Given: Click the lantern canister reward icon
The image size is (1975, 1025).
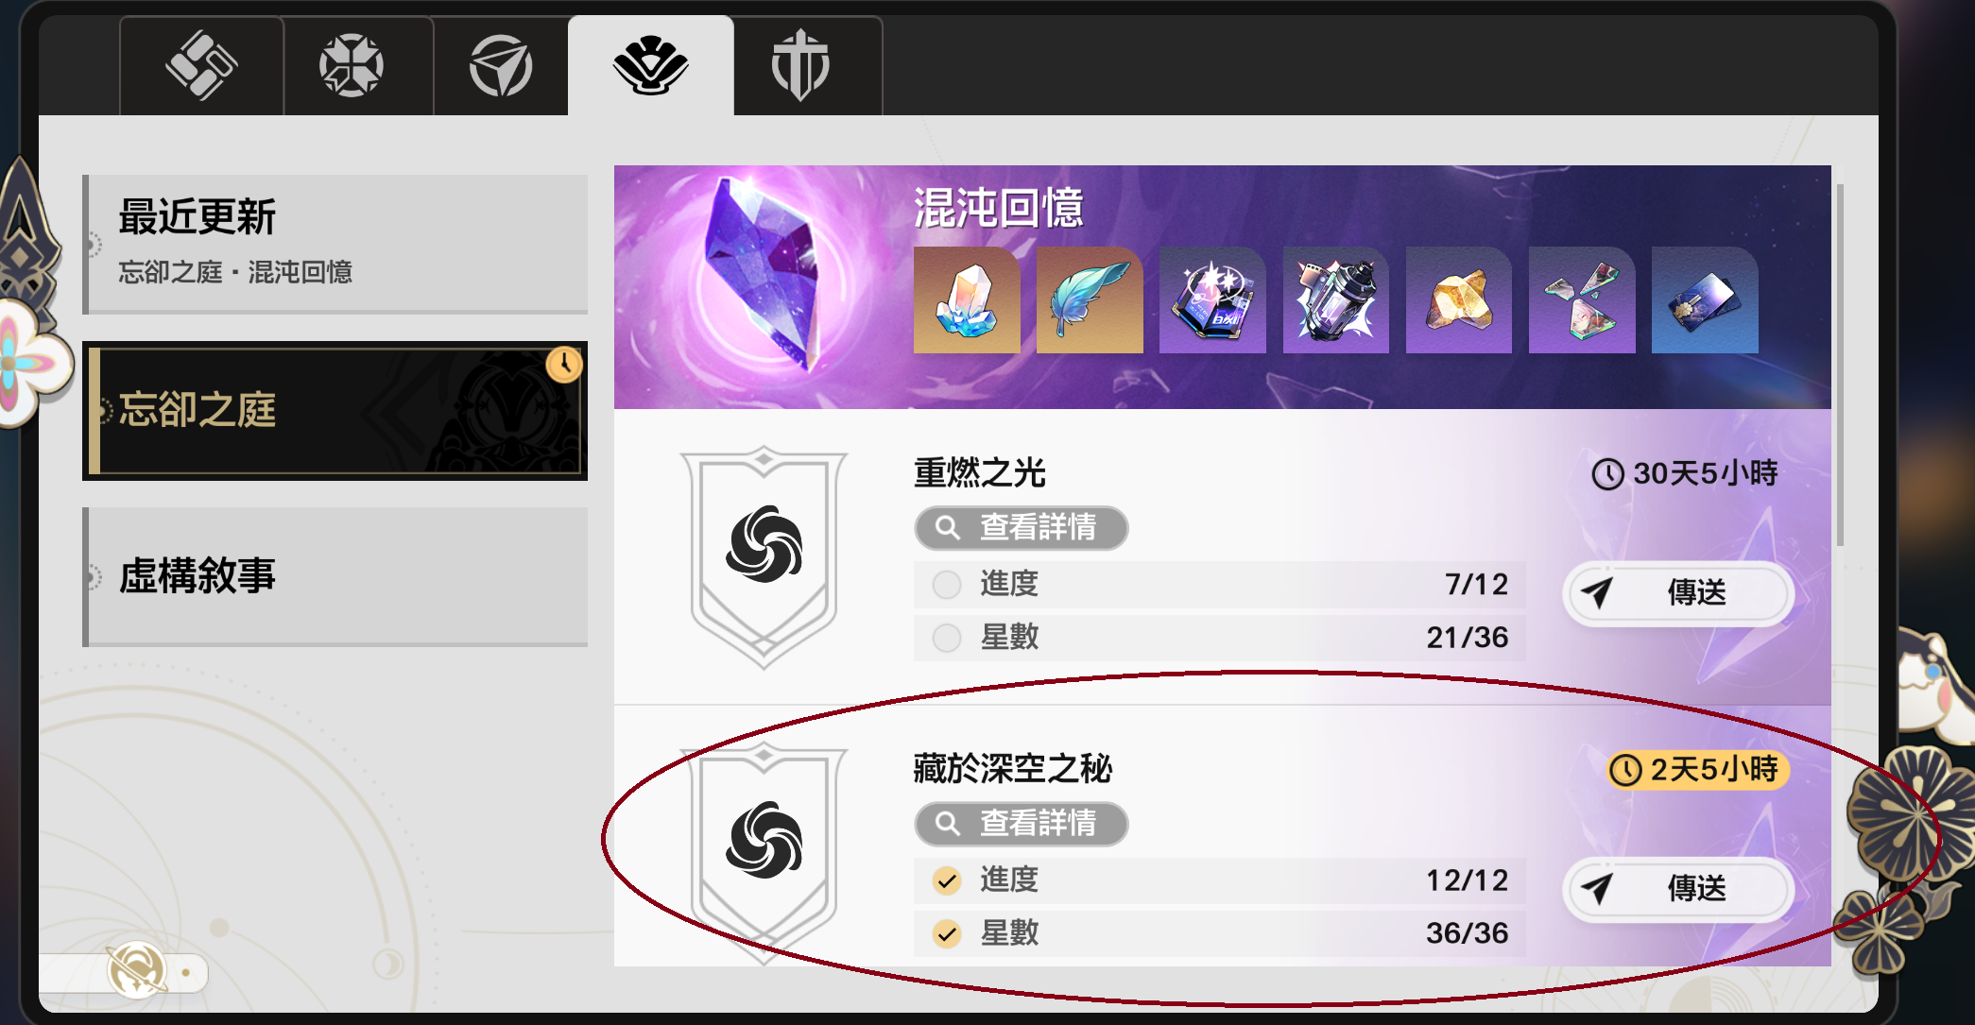Looking at the screenshot, I should (1336, 300).
